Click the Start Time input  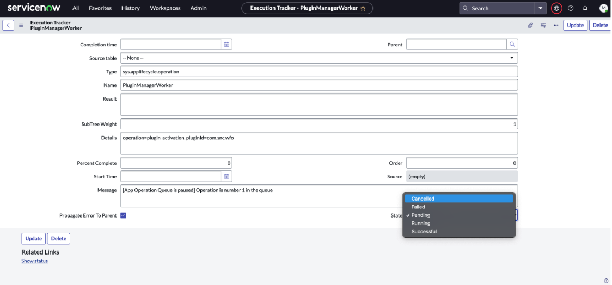pyautogui.click(x=170, y=176)
